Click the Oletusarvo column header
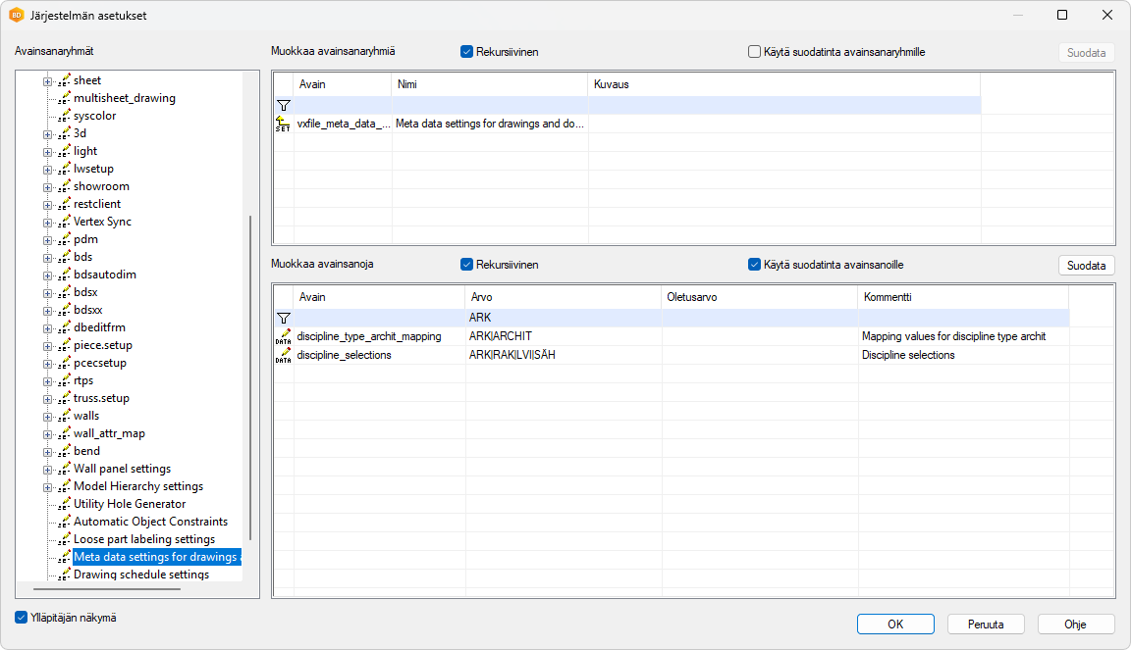1131x650 pixels. [760, 297]
